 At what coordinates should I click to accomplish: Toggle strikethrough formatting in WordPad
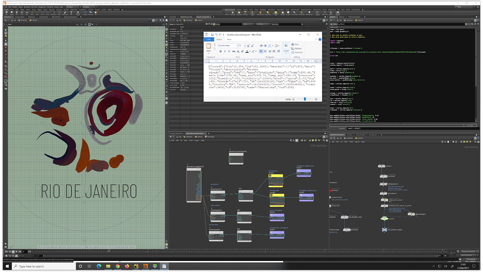point(233,51)
